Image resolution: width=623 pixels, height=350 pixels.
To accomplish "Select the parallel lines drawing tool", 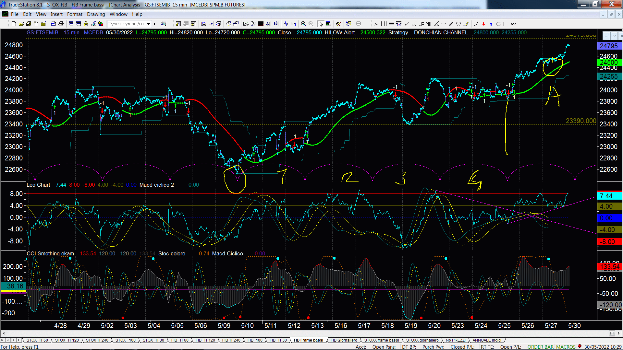I will (451, 24).
